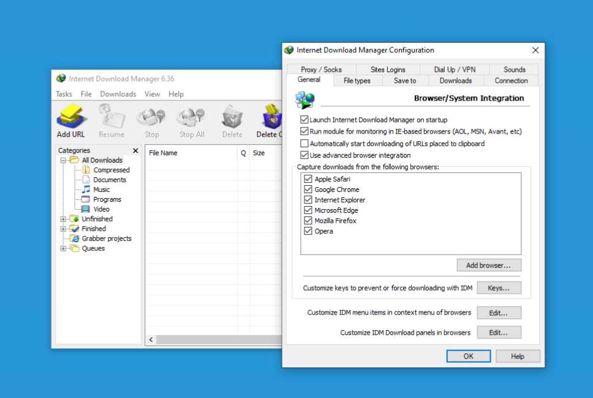Click the Programs category icon
The width and height of the screenshot is (593, 398).
tap(86, 199)
